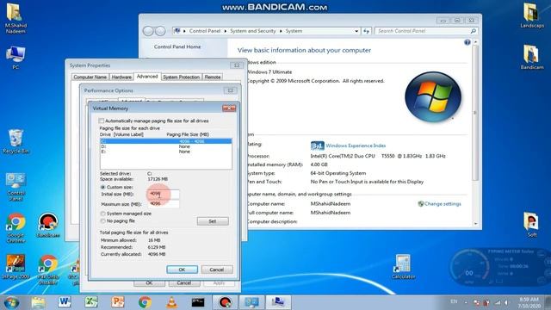The image size is (551, 310).
Task: Open Microsoft Excel from the taskbar
Action: coord(91,302)
